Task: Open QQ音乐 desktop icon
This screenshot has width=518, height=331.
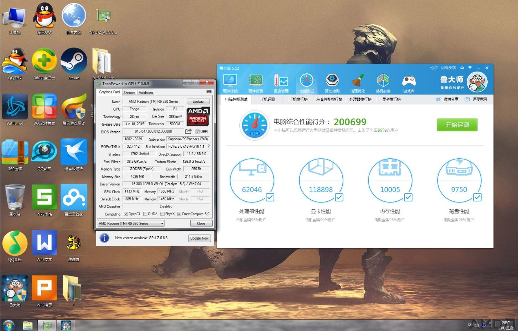Action: pyautogui.click(x=15, y=246)
